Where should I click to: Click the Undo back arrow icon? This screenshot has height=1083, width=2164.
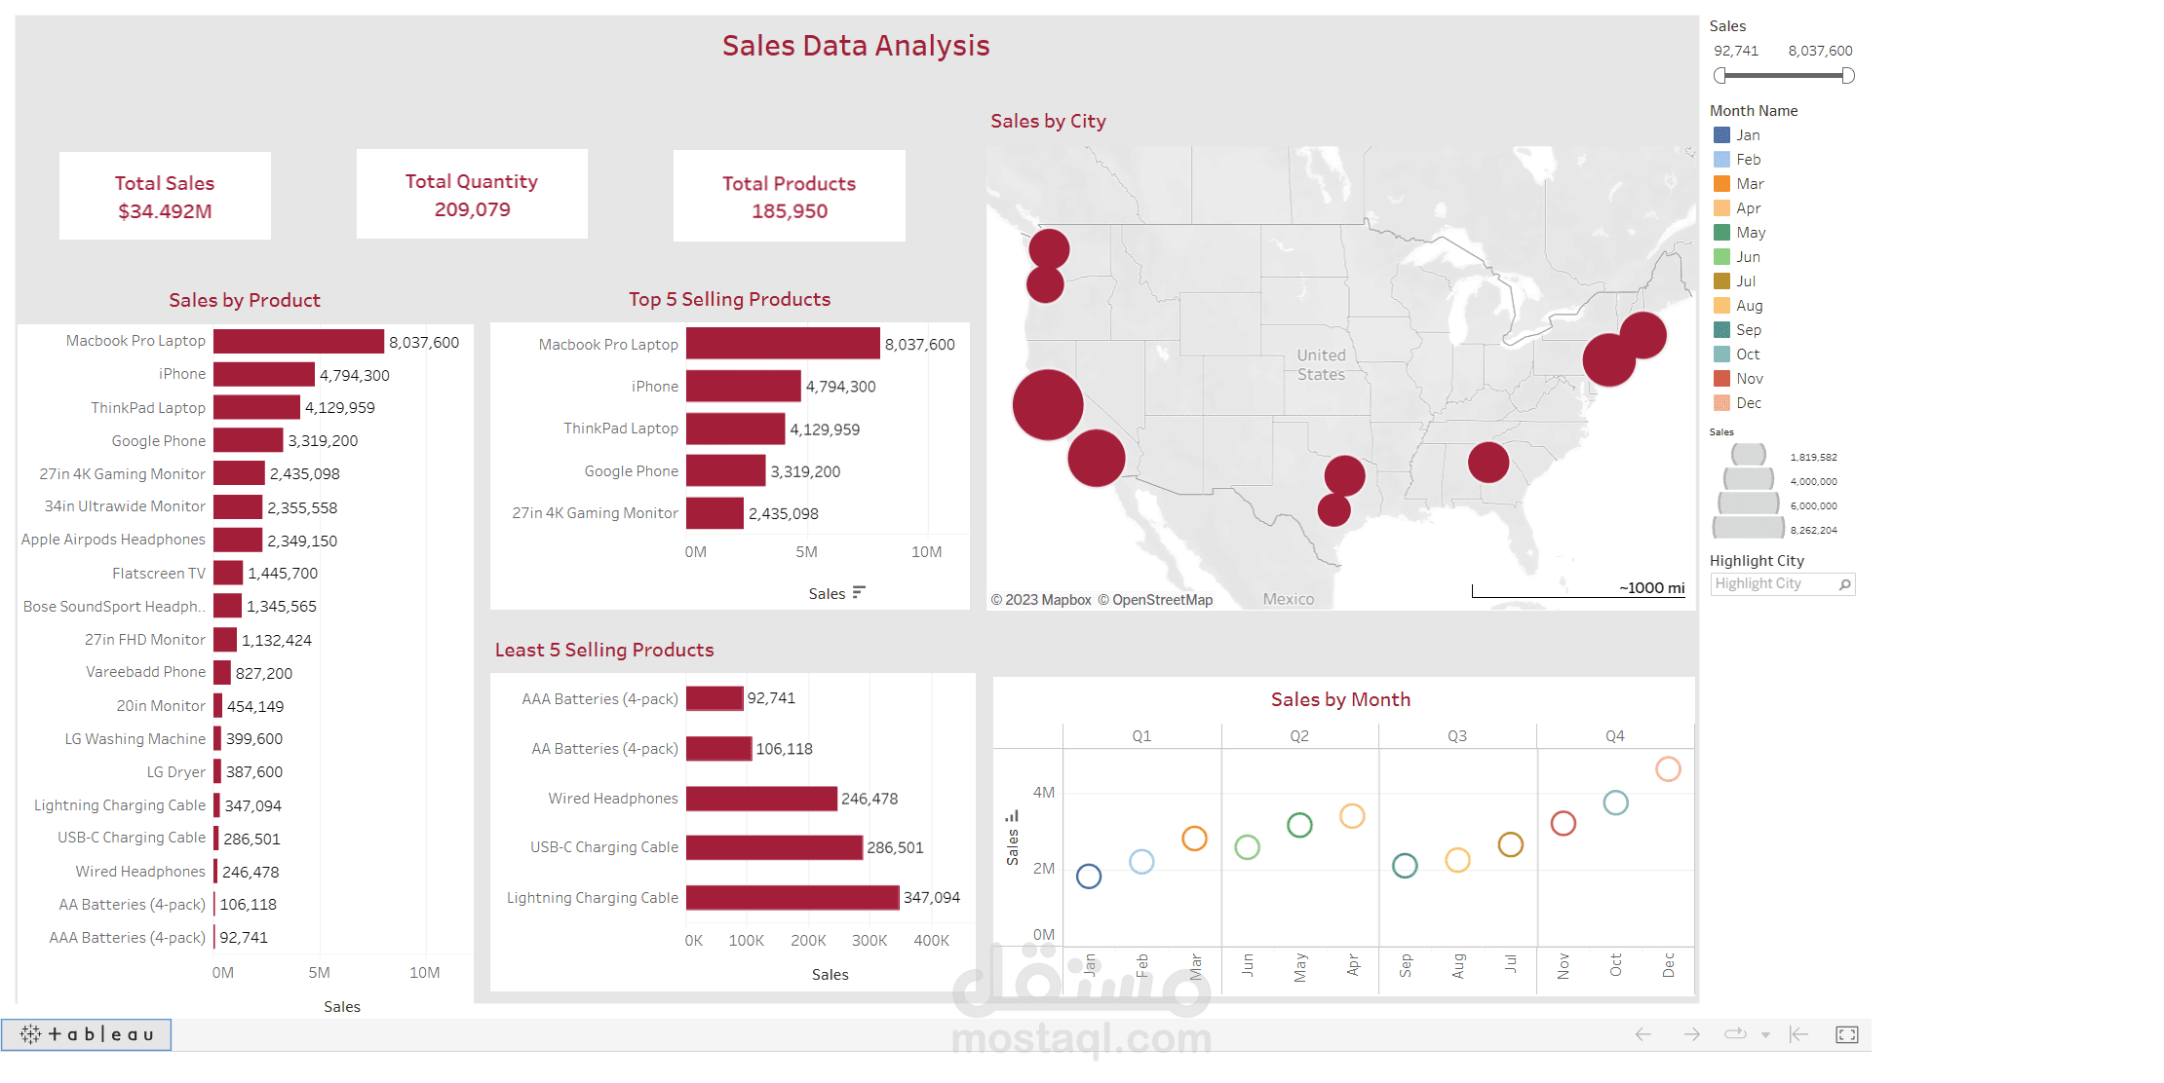click(1643, 1034)
